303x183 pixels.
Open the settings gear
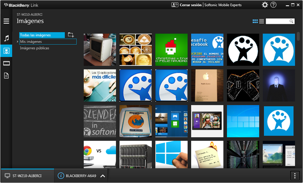265,5
